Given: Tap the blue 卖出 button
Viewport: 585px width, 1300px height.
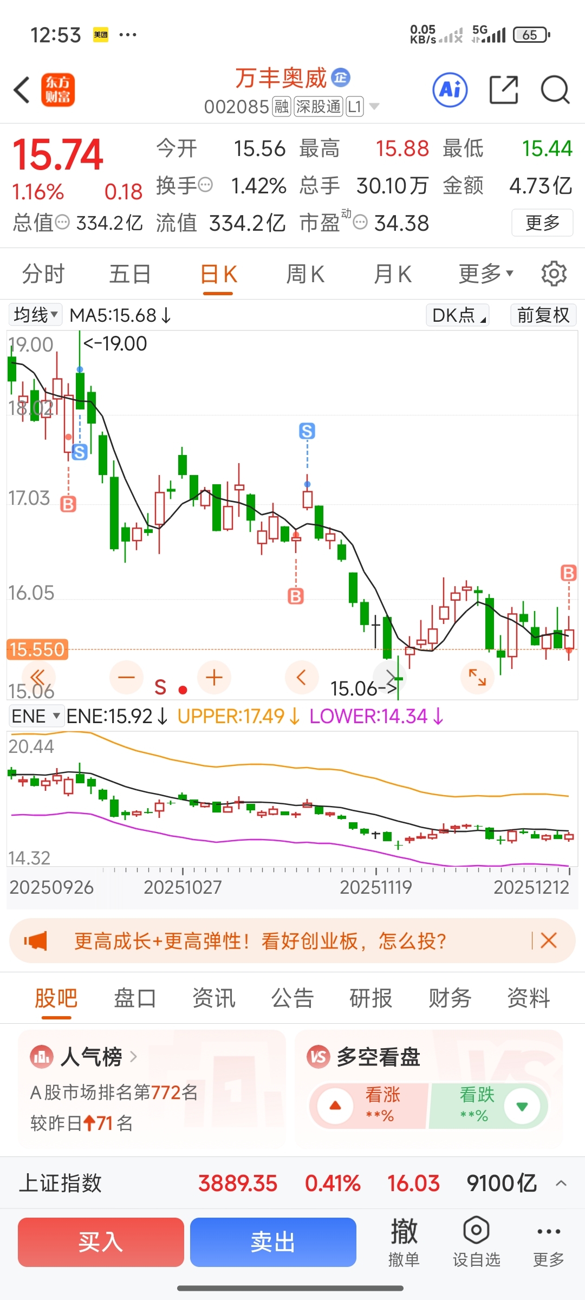Looking at the screenshot, I should click(273, 1242).
